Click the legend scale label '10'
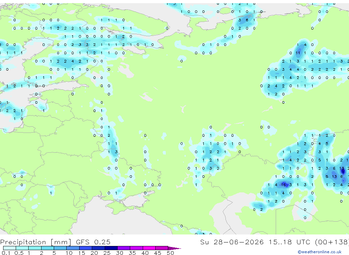349x255 pixels. tap(69, 253)
